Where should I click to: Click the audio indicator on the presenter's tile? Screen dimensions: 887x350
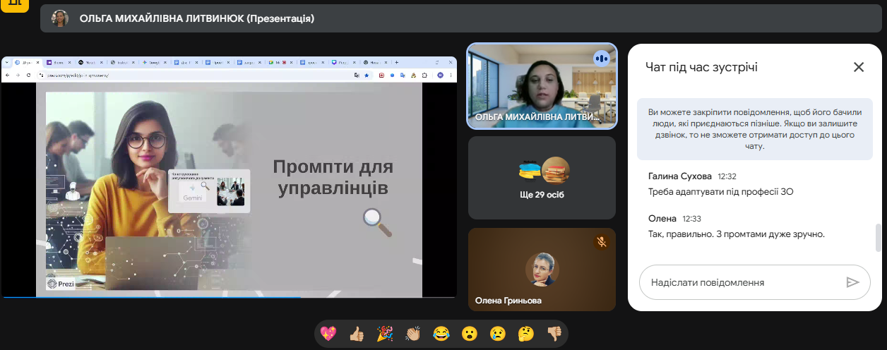coord(602,59)
